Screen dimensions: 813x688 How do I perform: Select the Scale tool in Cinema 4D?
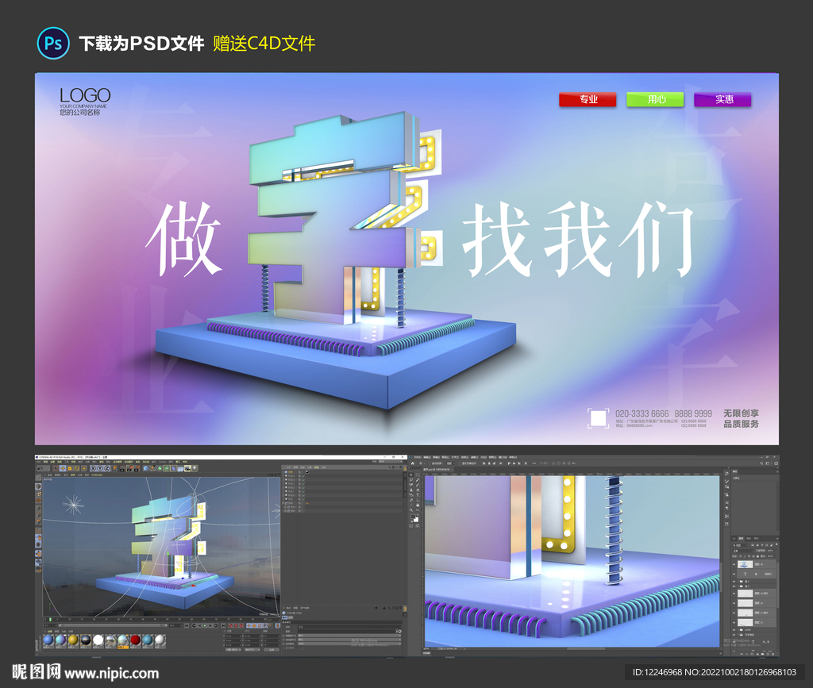coord(70,468)
